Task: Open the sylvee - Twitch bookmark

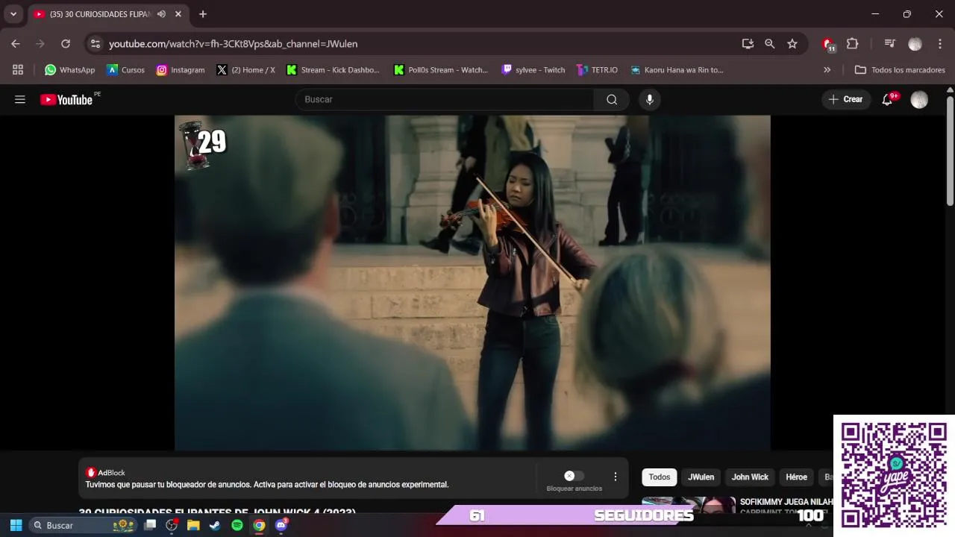Action: click(533, 69)
